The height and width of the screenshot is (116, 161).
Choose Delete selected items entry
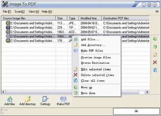click(97, 75)
